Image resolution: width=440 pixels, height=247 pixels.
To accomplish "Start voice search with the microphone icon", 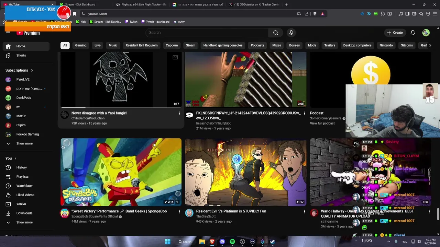I will click(291, 33).
